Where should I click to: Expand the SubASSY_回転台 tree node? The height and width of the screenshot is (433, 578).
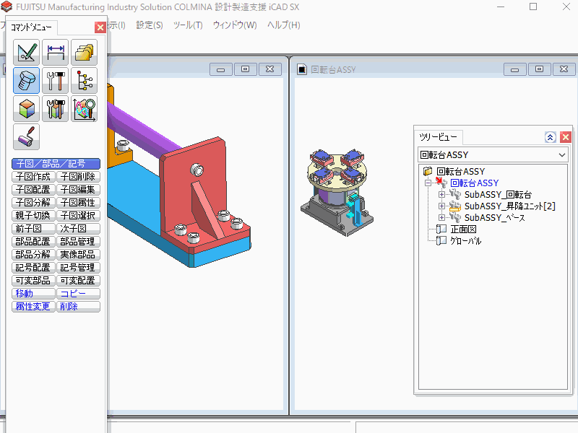tap(442, 195)
